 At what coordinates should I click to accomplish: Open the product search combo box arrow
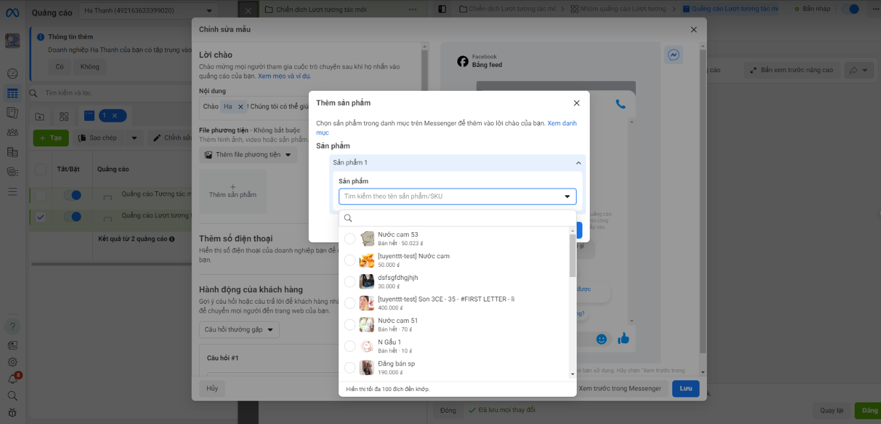tap(567, 196)
